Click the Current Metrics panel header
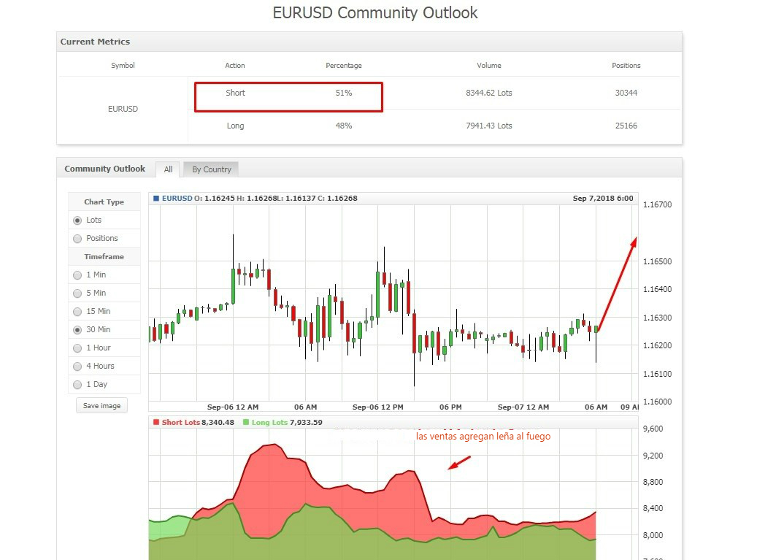 pyautogui.click(x=95, y=42)
